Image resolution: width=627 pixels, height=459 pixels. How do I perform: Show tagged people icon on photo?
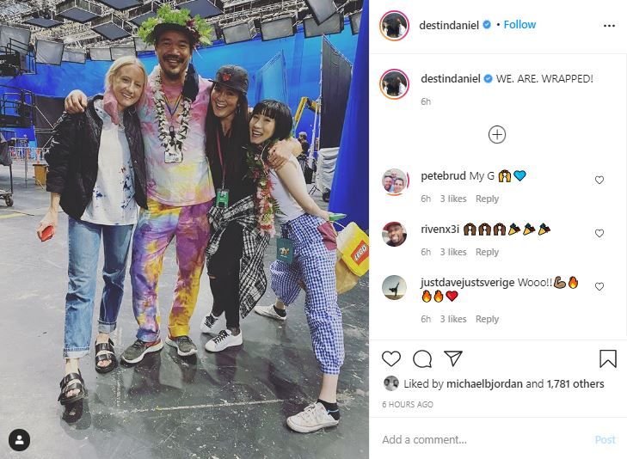coord(19,440)
